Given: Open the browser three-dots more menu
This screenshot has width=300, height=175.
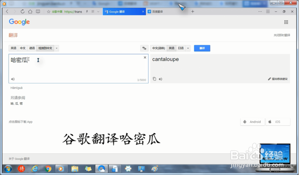Looking at the screenshot, I should 260,11.
